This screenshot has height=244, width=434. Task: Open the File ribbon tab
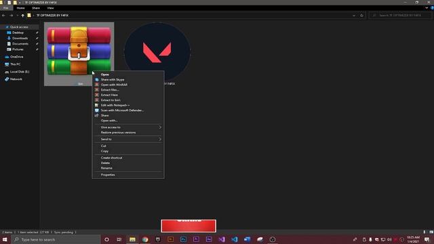(x=6, y=8)
